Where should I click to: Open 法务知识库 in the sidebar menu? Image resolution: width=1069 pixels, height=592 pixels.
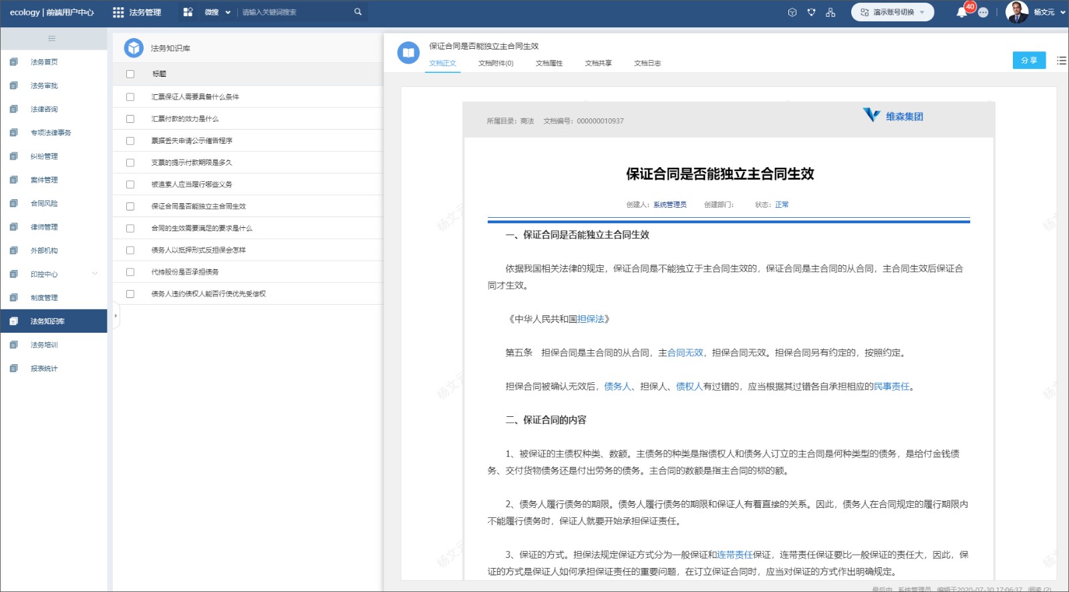point(53,321)
